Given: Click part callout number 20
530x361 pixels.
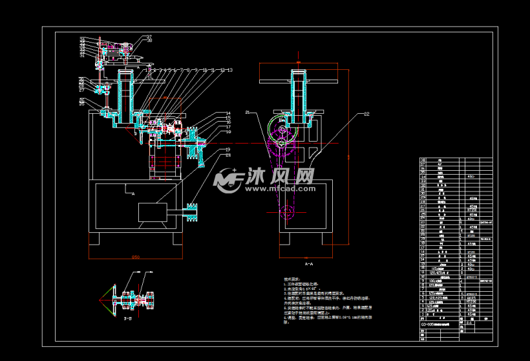Looking at the screenshot, I should coord(228,155).
